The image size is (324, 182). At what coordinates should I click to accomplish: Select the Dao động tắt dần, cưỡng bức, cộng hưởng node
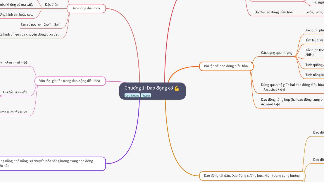(252, 175)
